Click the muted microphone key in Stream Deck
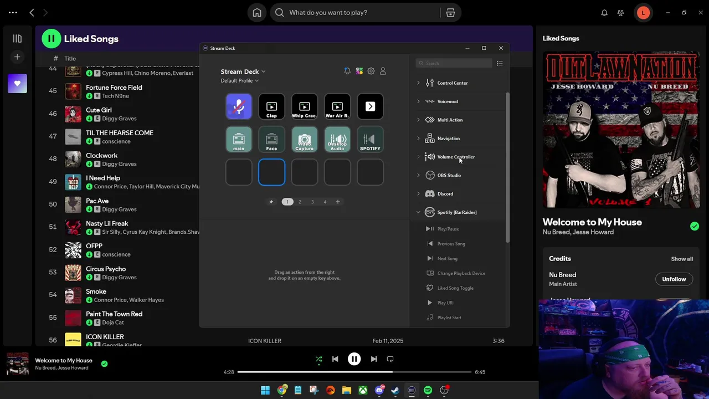The image size is (709, 399). (x=239, y=106)
